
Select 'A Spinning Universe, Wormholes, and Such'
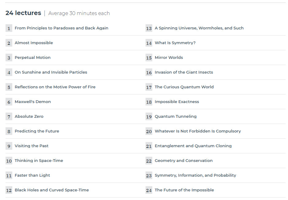click(199, 28)
